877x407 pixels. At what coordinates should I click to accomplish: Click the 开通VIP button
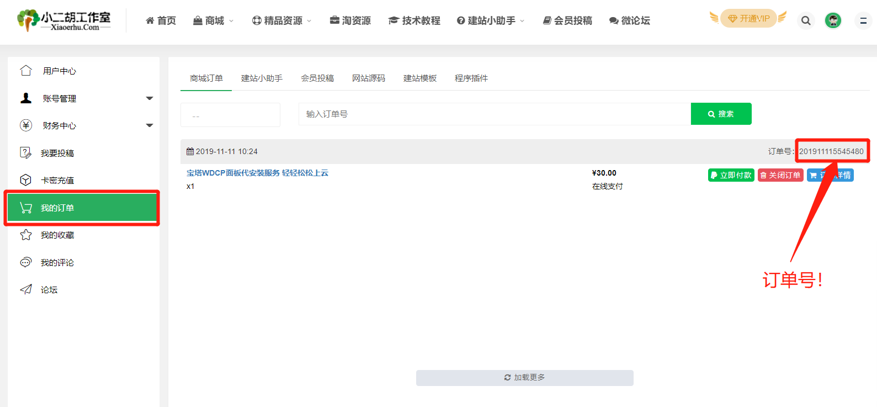(748, 18)
